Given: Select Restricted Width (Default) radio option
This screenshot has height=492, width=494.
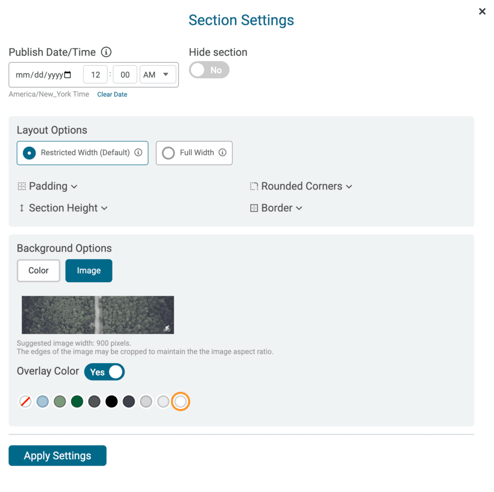Looking at the screenshot, I should (82, 153).
